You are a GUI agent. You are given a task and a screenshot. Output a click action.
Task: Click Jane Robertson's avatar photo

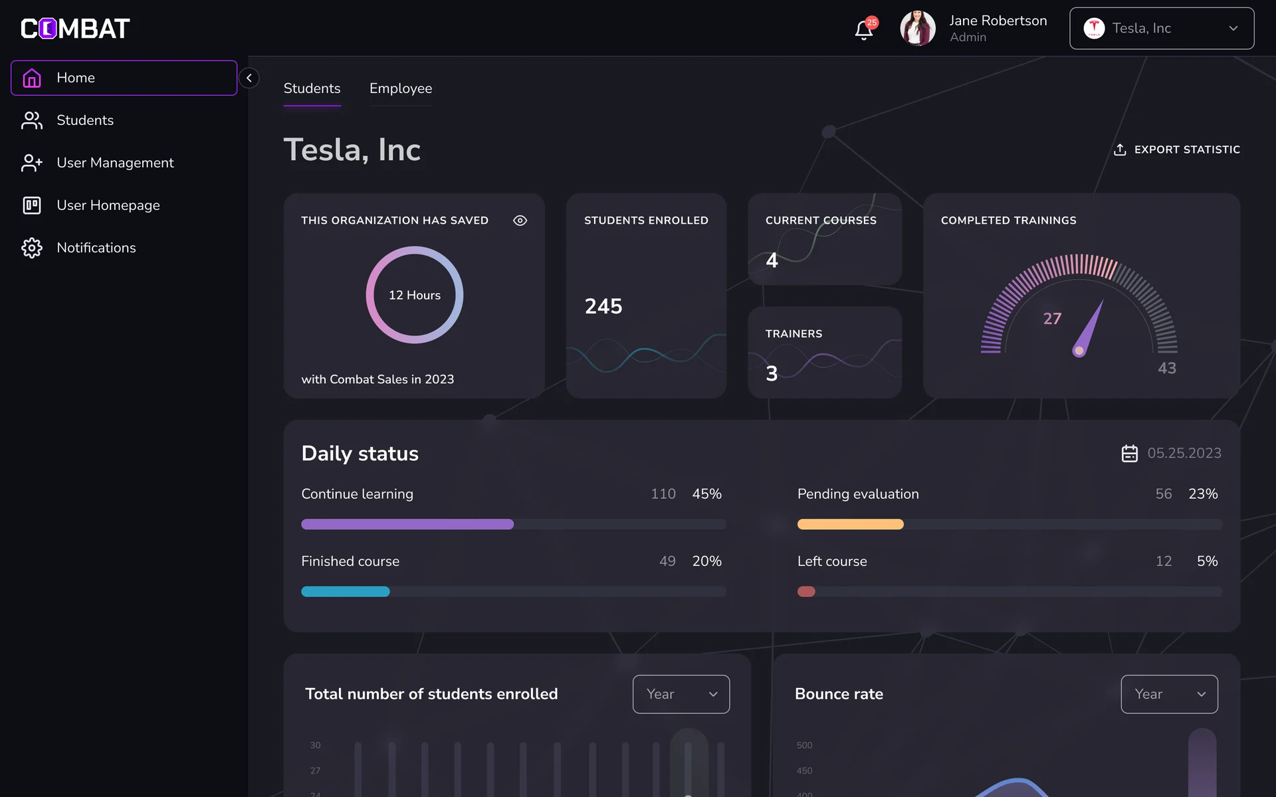click(918, 28)
